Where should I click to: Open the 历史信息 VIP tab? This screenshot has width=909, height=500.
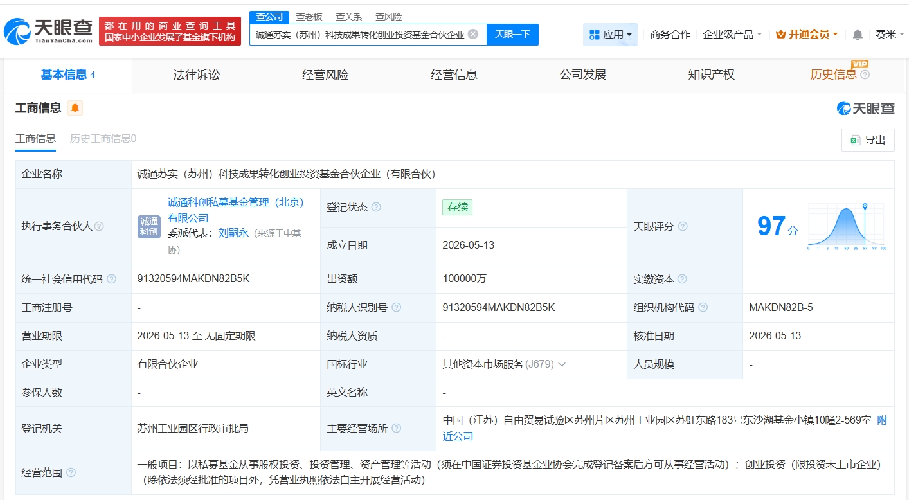[x=833, y=75]
